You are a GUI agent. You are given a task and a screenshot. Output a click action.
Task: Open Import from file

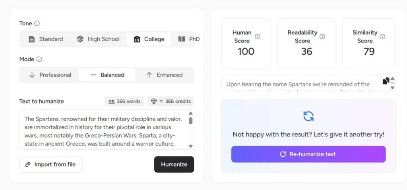click(51, 164)
